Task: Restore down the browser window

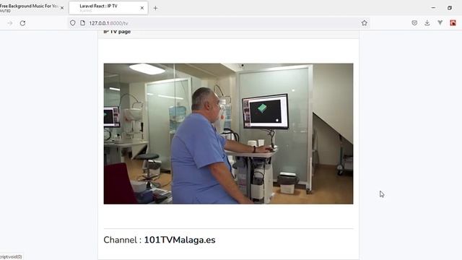Action: [x=450, y=8]
